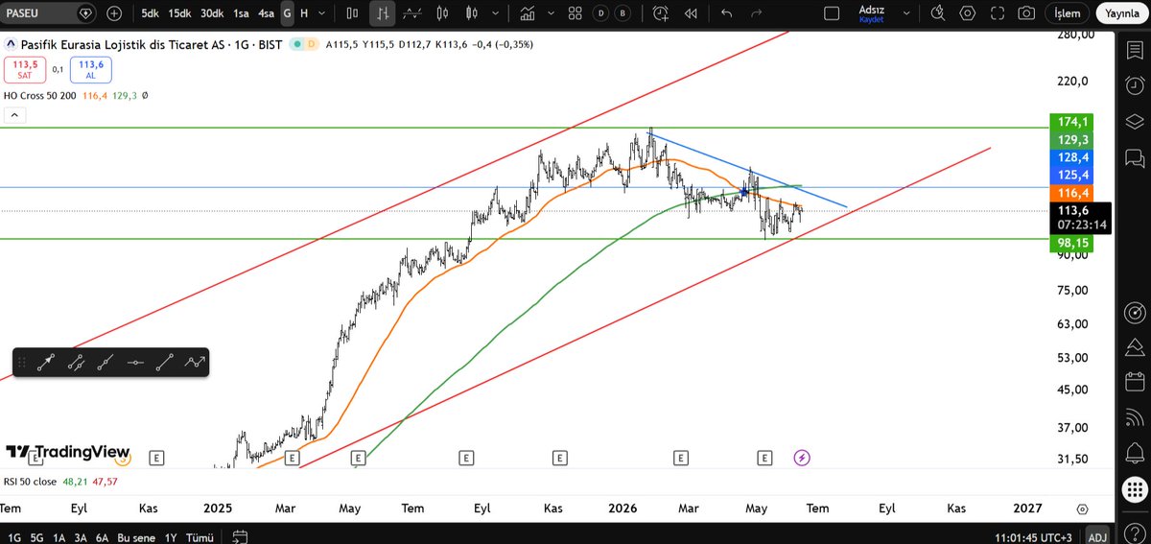Start bar replay with the rewind icon

point(690,13)
